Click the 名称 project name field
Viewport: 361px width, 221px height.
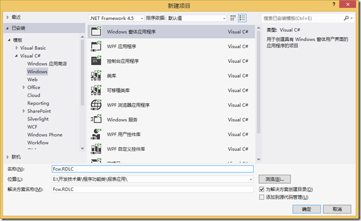[x=152, y=169]
